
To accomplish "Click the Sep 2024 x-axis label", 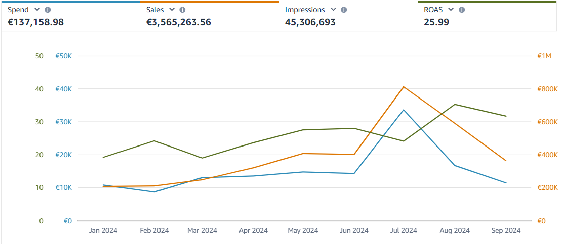I will pyautogui.click(x=505, y=230).
